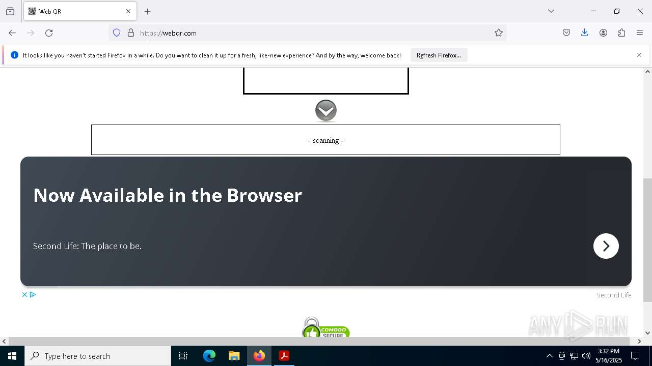Close the advertisement with the X icon
Screen dimensions: 652x366
(24, 295)
